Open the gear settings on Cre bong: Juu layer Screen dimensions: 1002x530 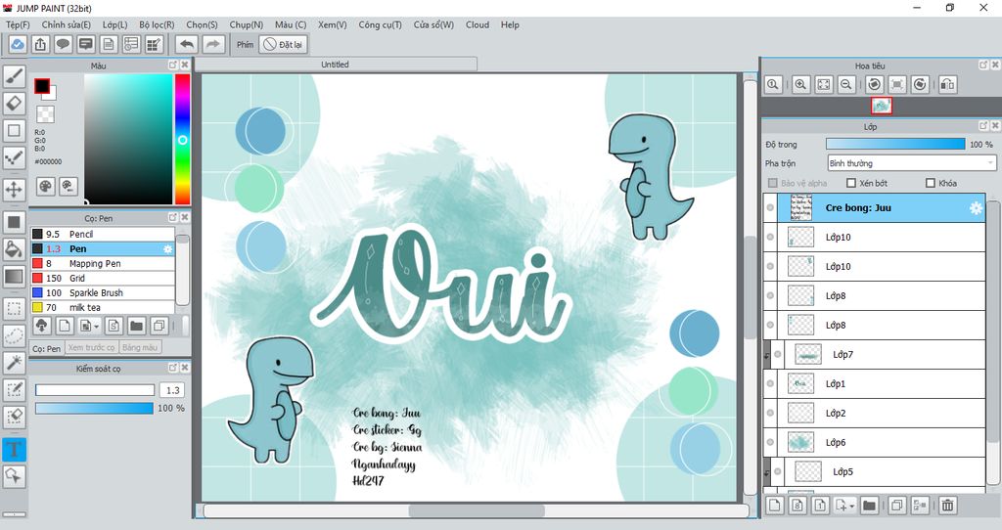point(976,208)
